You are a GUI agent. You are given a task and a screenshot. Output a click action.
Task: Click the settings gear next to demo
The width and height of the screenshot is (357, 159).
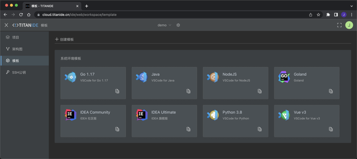pos(178,25)
